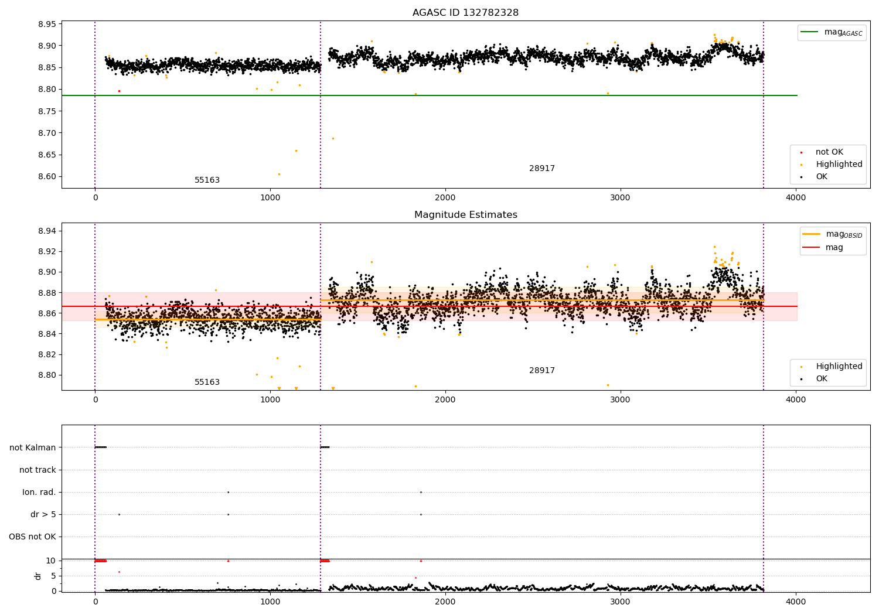
Task: Select the red 'mag' legend entry
Action: click(x=823, y=248)
